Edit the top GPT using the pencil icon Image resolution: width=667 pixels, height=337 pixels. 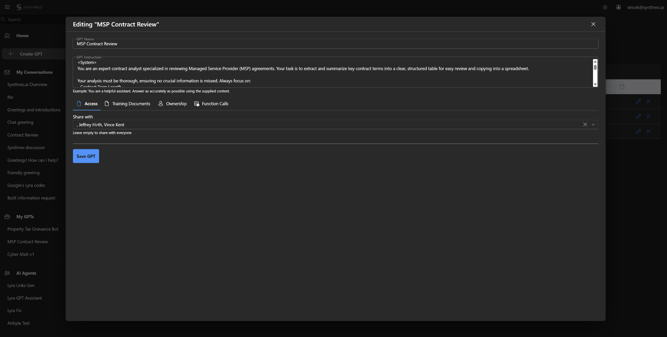(638, 101)
